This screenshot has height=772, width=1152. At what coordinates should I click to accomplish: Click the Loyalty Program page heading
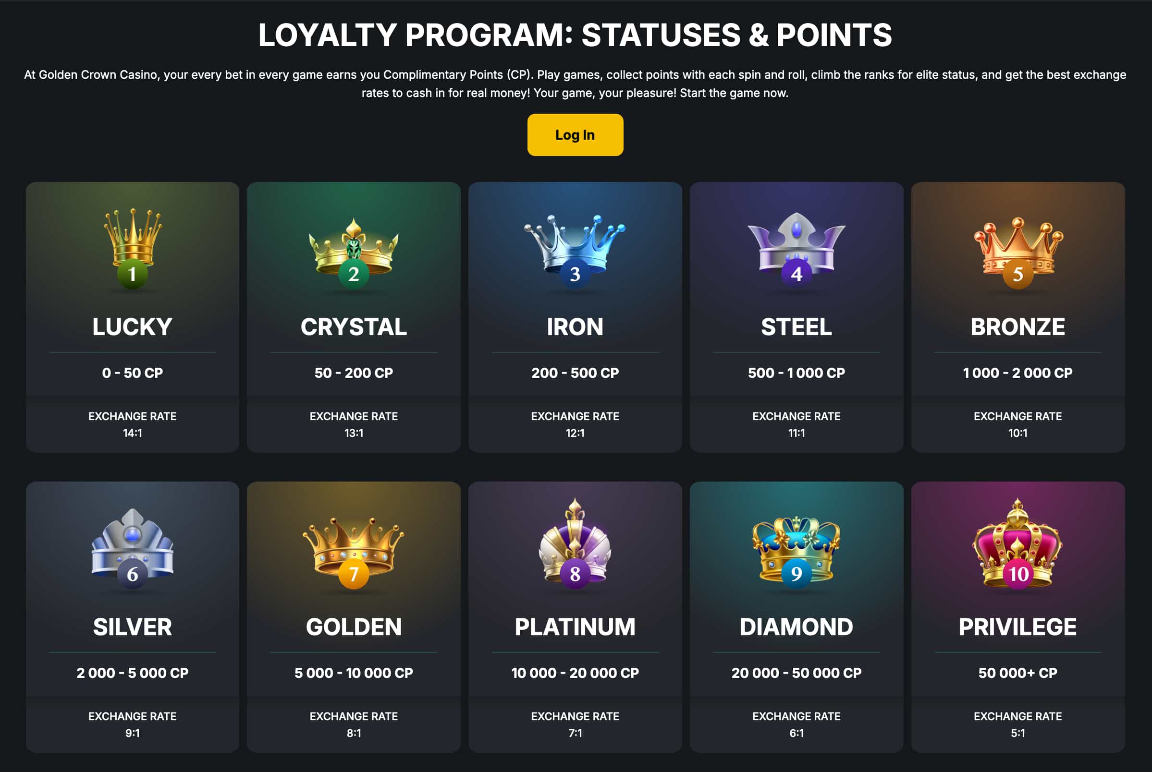[x=575, y=35]
